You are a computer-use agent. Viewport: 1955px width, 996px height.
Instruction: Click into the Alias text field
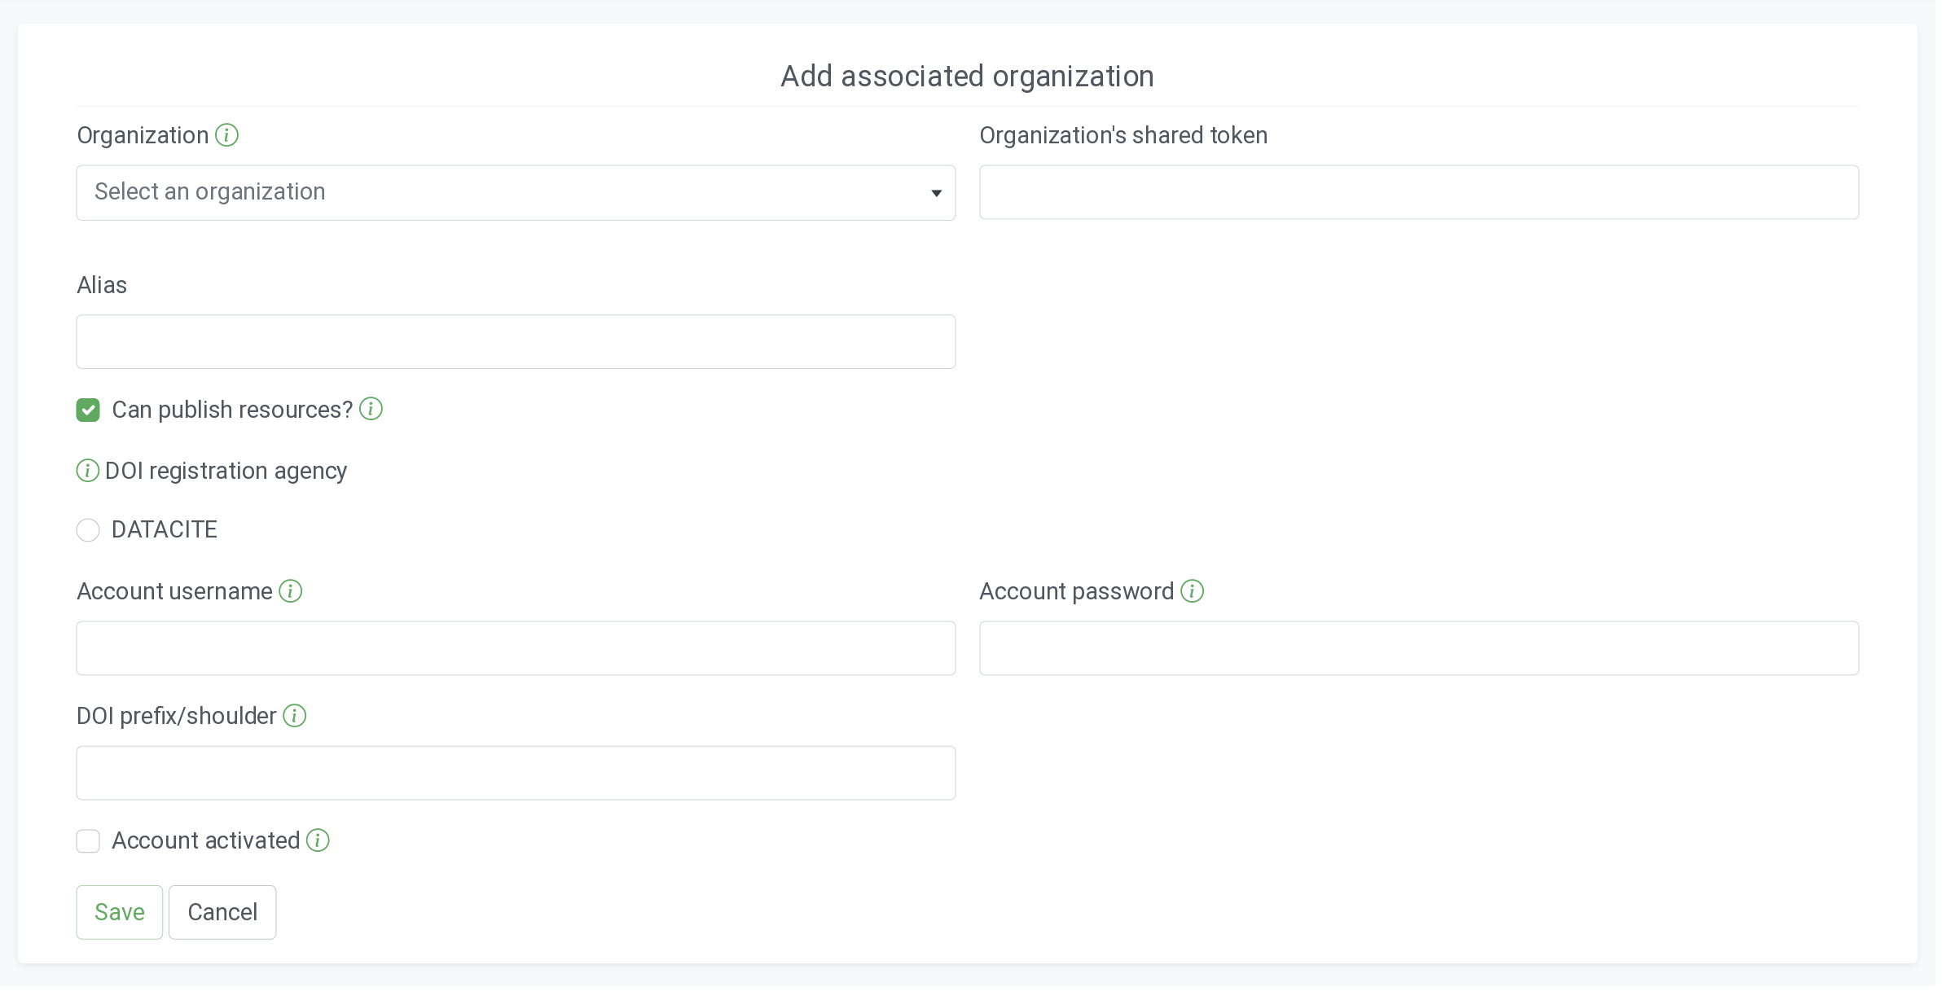click(x=516, y=342)
